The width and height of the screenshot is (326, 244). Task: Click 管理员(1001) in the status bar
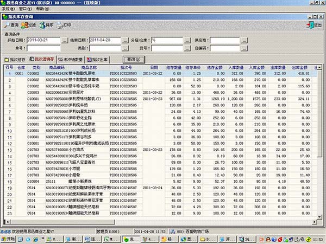[108, 232]
